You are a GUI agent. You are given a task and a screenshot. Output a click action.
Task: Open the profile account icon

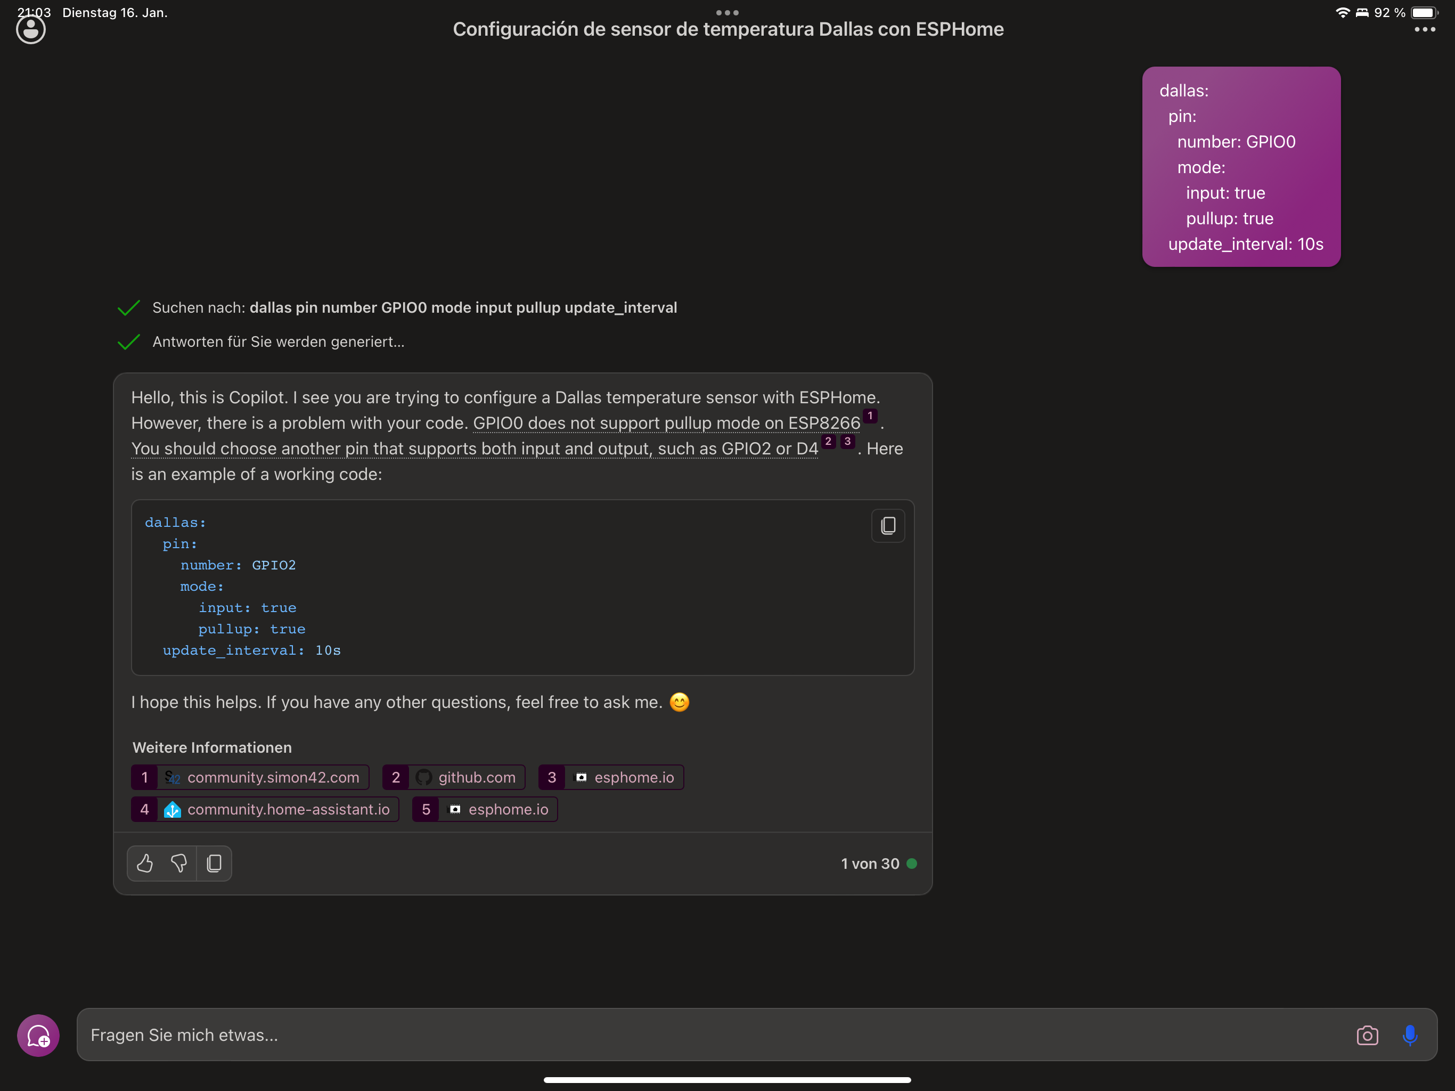tap(30, 30)
